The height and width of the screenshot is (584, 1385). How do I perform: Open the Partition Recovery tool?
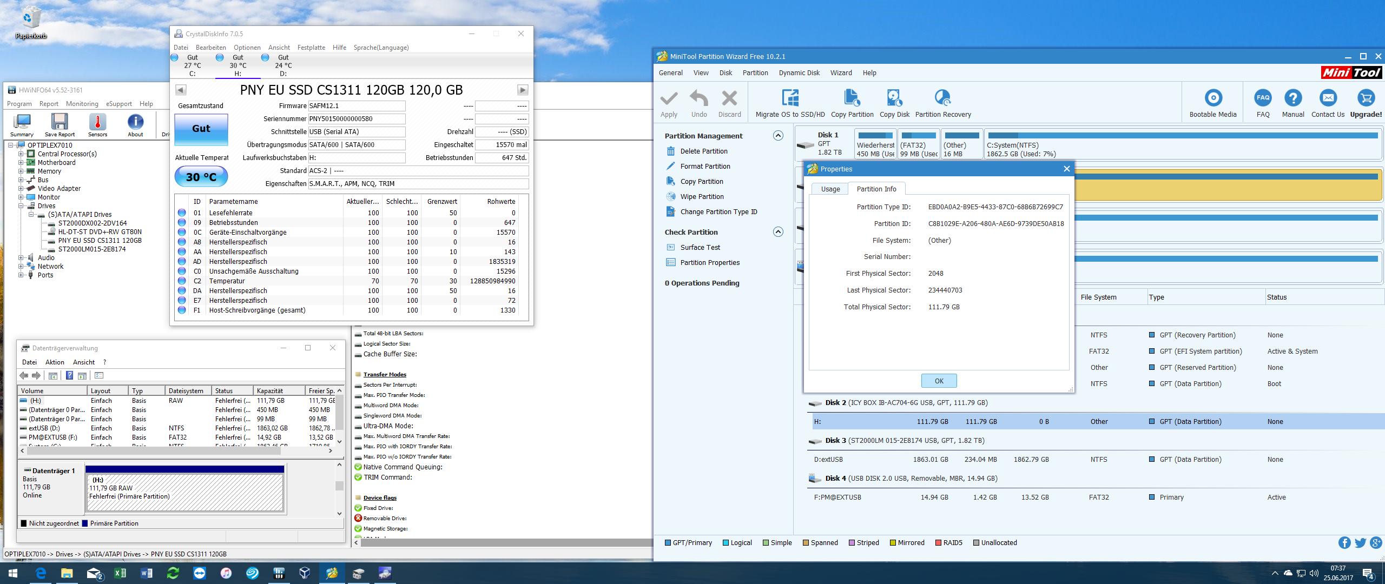pos(942,98)
